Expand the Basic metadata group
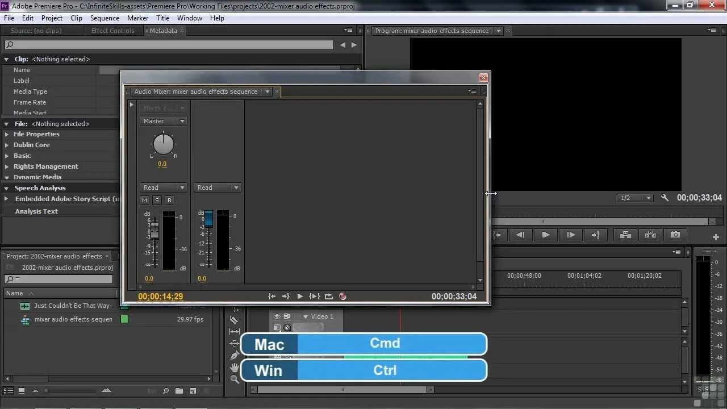The width and height of the screenshot is (727, 409). 7,156
